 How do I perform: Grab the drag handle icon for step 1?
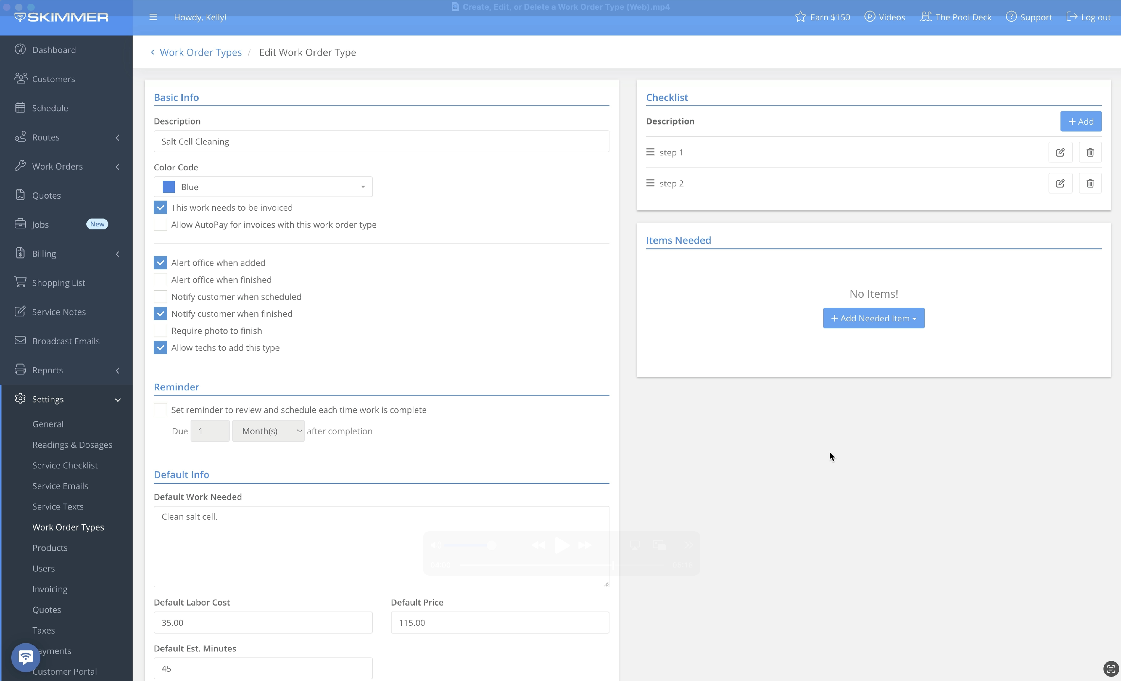[x=650, y=152]
